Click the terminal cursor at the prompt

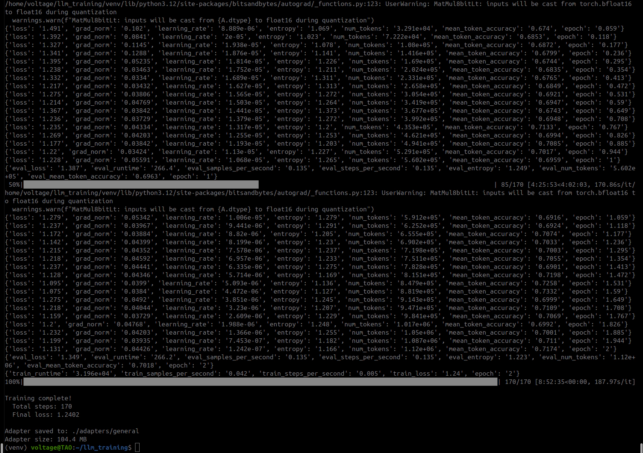pos(137,447)
